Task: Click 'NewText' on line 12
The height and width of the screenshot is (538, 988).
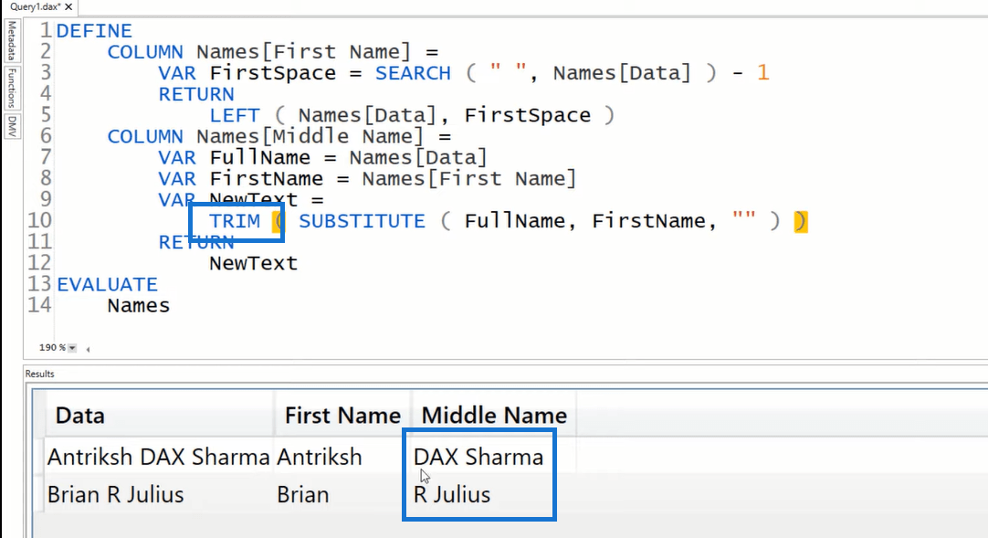Action: (253, 263)
